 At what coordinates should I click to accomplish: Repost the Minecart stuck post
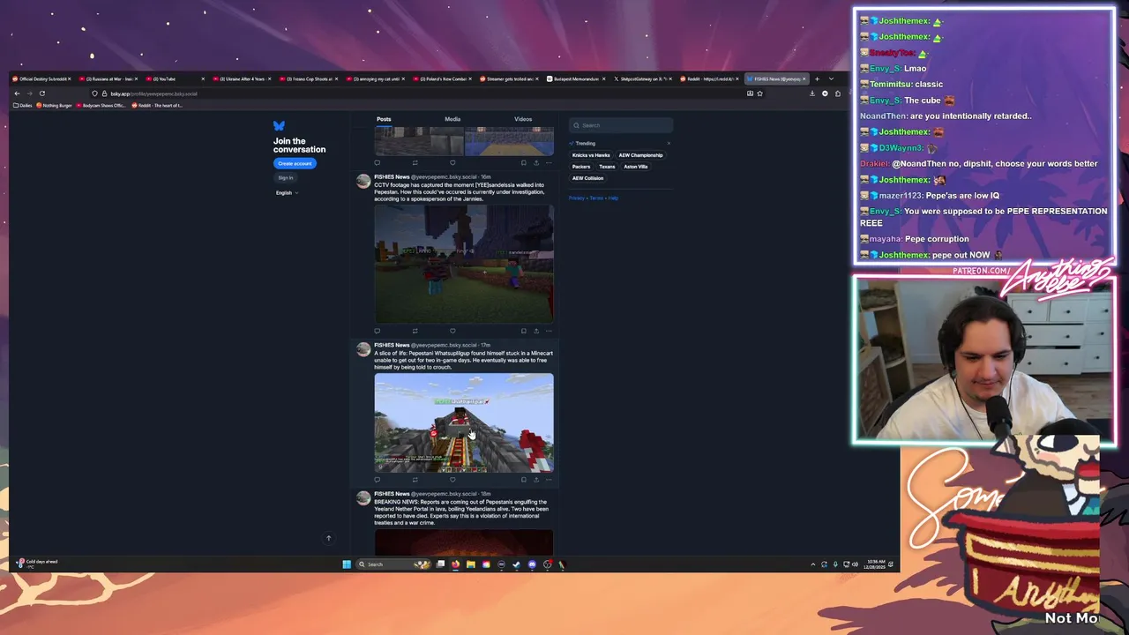415,480
